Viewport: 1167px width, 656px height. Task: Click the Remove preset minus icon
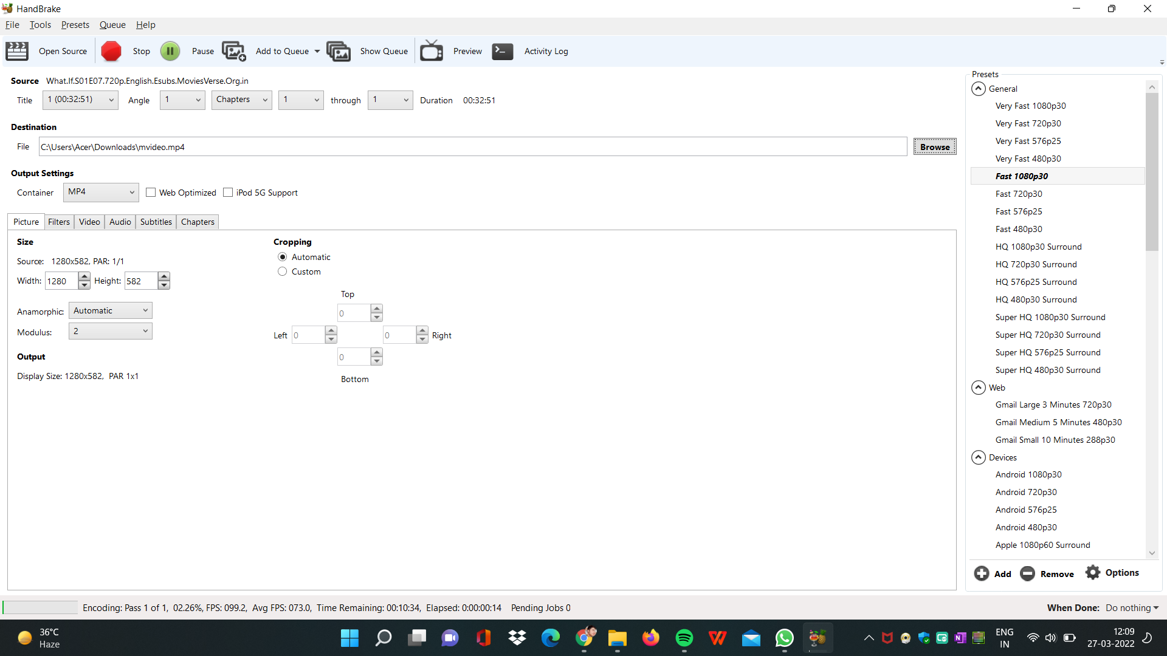[x=1027, y=573]
